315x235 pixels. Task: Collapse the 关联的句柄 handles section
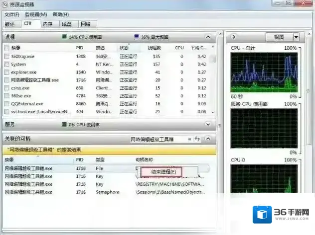coord(208,140)
